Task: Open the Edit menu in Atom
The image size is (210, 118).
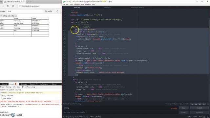Action: 67,5
